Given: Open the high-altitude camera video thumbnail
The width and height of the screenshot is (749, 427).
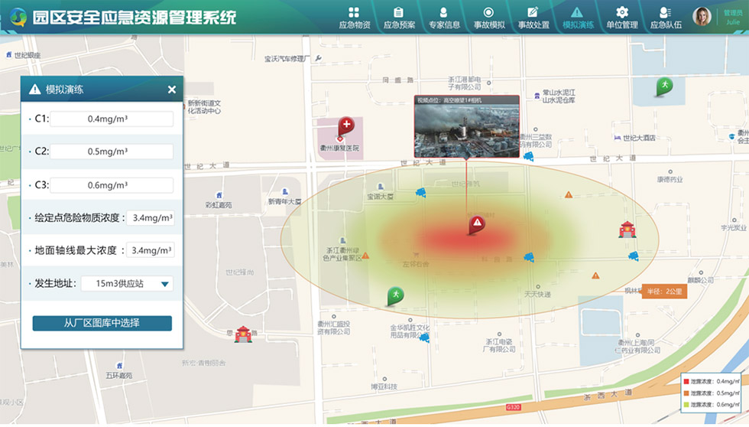Looking at the screenshot, I should [466, 130].
